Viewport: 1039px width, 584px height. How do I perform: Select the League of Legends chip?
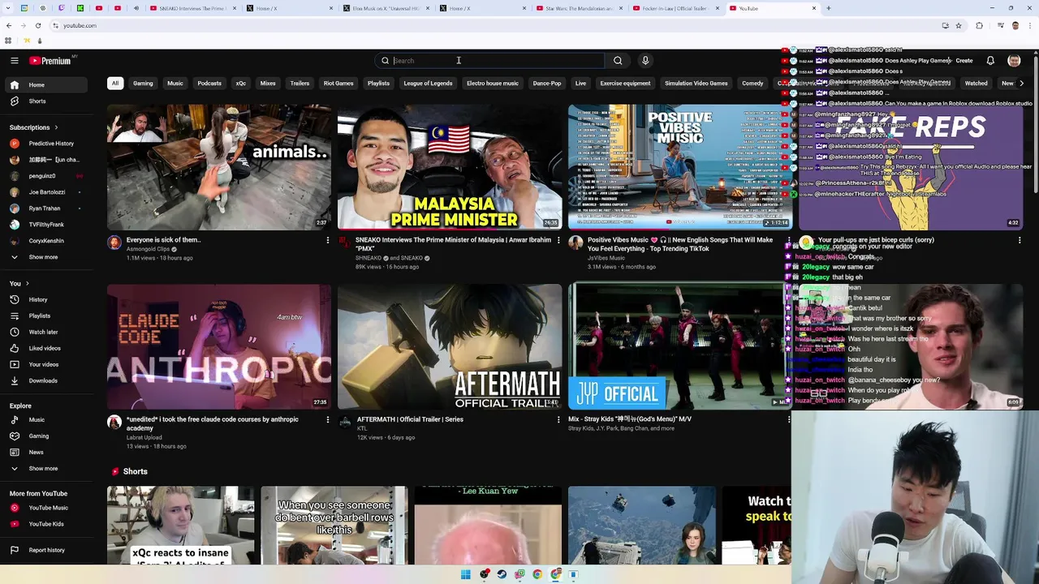pos(428,84)
